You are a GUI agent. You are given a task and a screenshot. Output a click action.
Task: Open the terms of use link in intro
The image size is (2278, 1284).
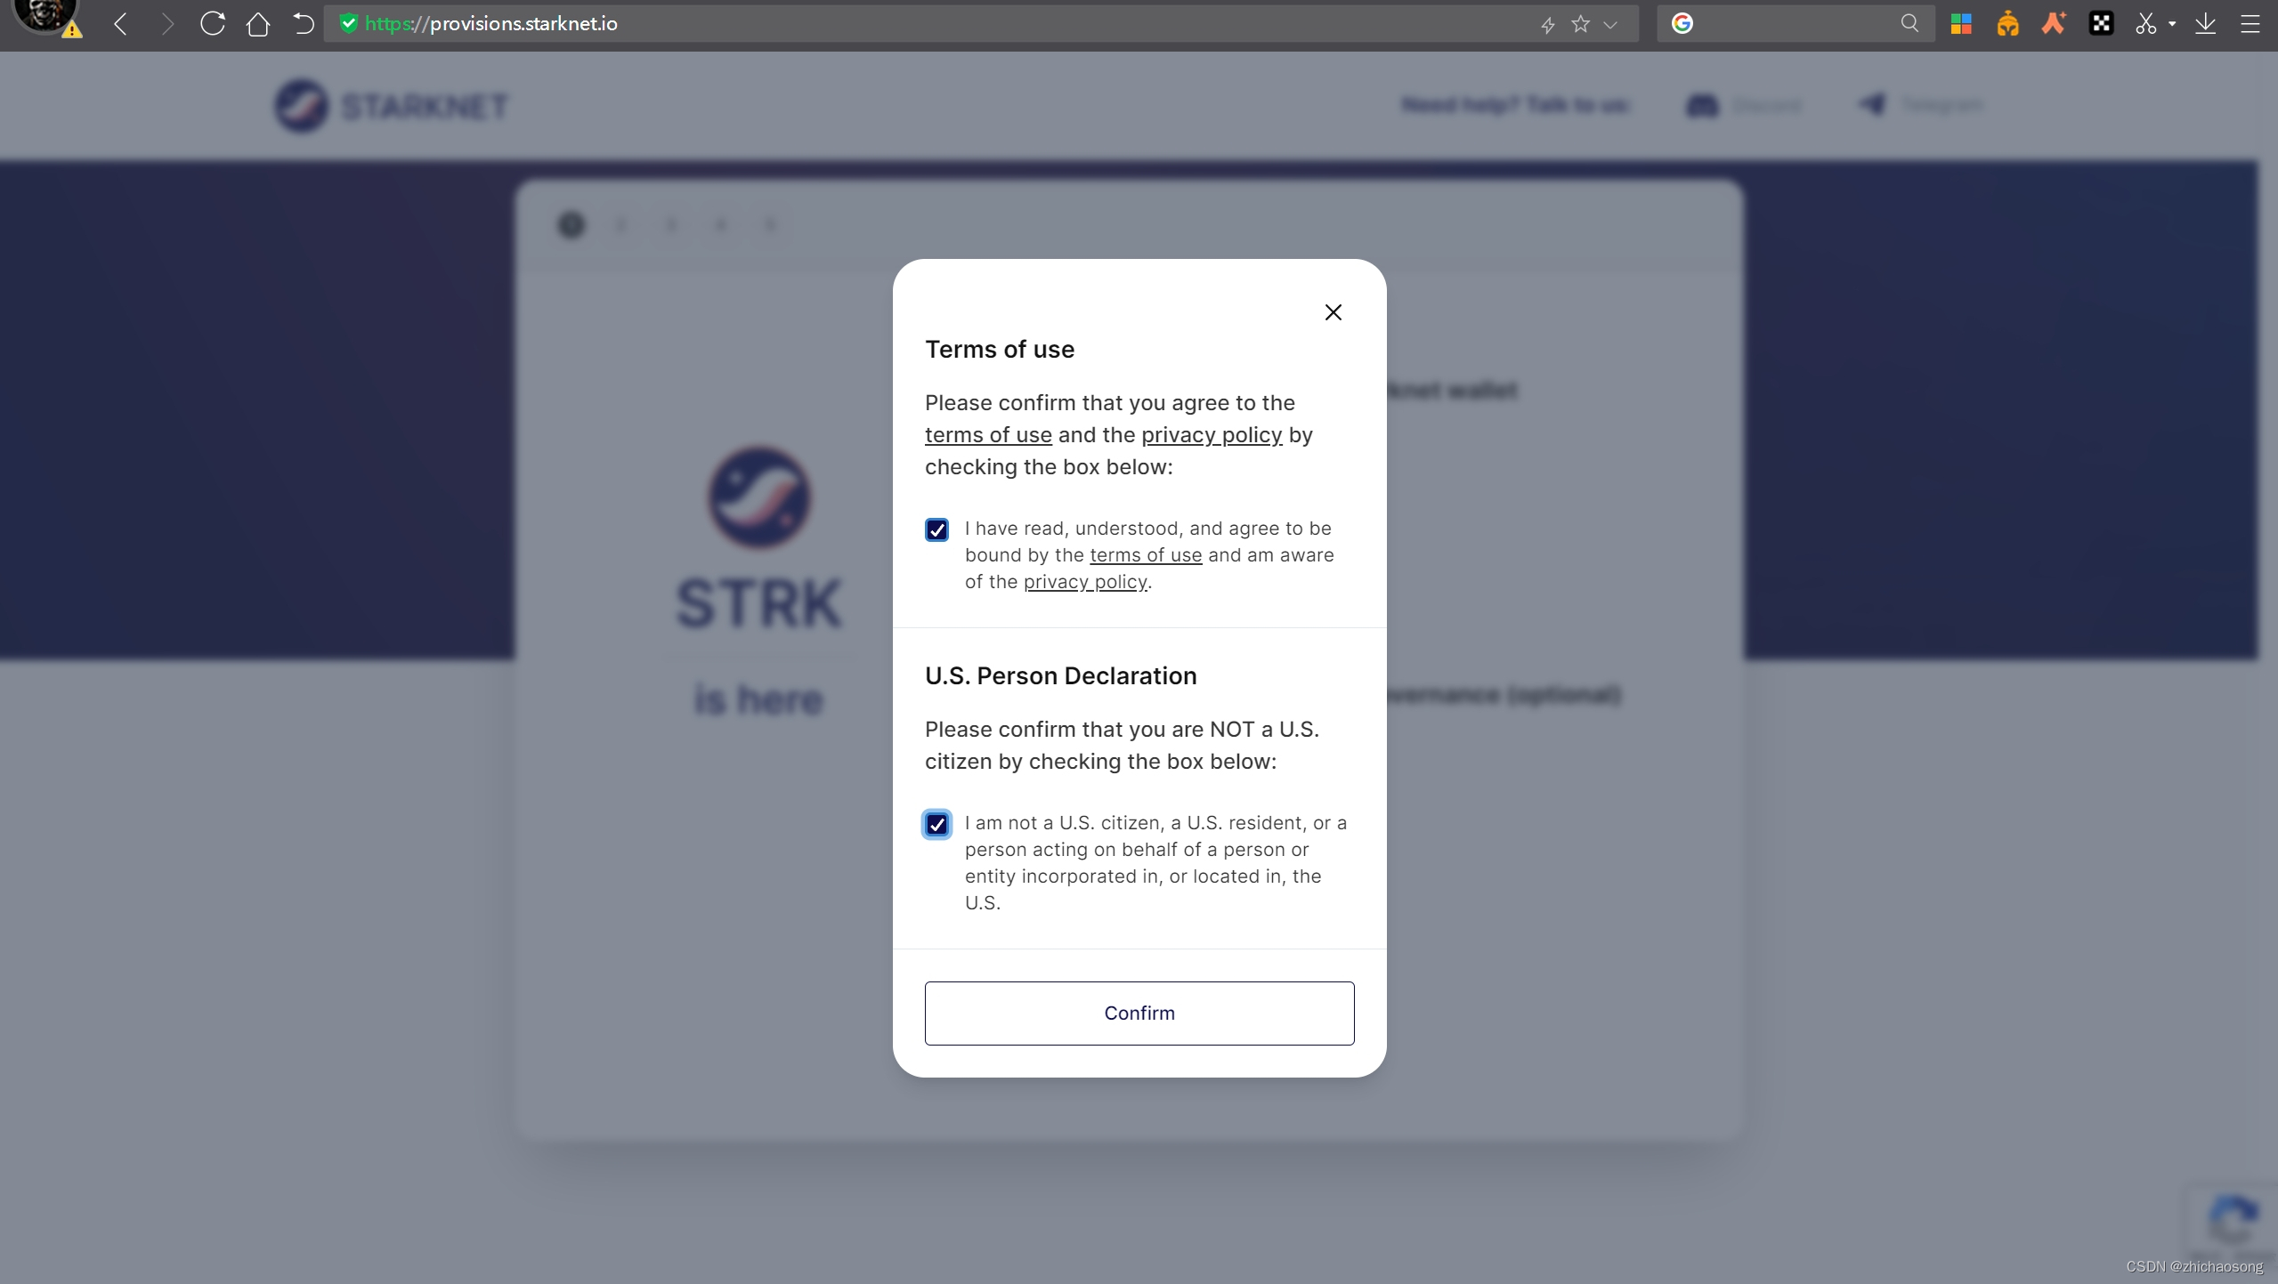pyautogui.click(x=988, y=435)
